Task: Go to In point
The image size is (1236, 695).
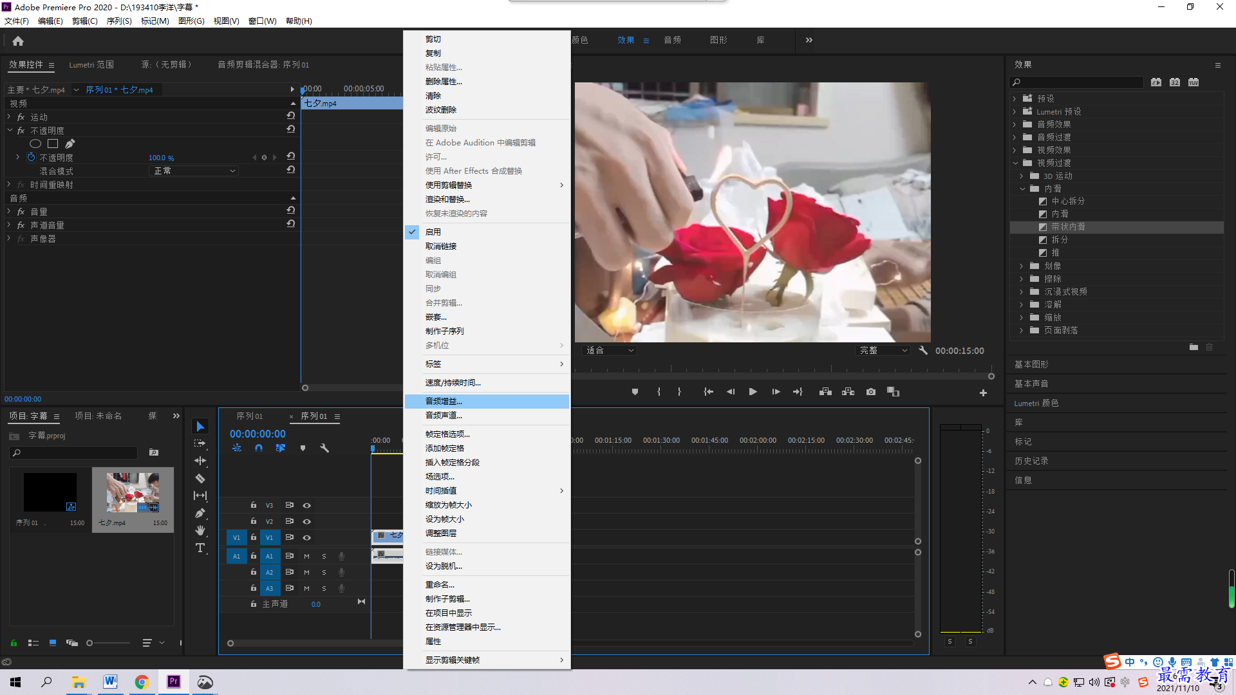Action: [708, 392]
